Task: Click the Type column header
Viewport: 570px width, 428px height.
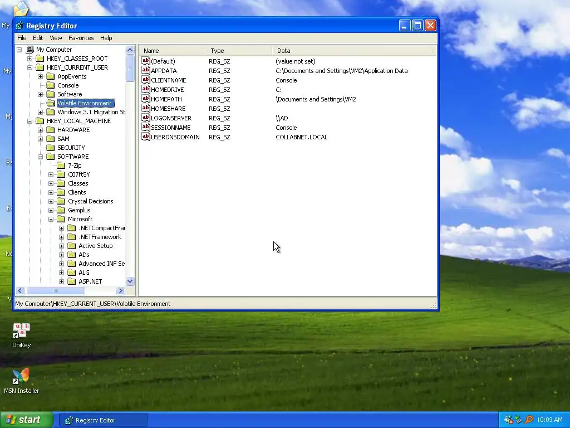Action: (x=238, y=51)
